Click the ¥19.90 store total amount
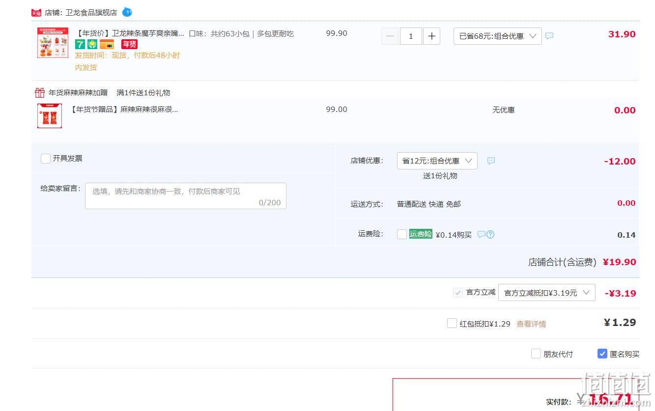The image size is (655, 411). pos(619,262)
